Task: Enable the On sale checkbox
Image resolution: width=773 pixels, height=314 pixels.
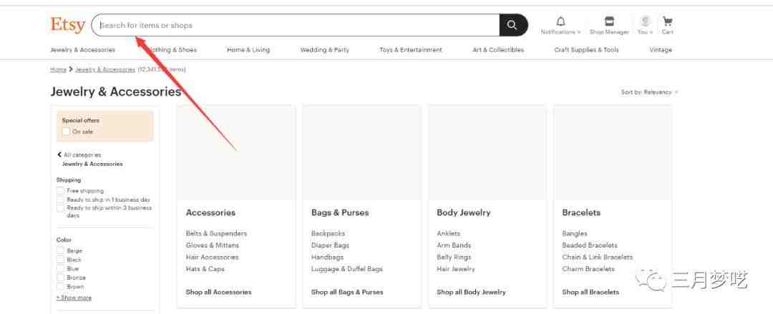Action: (x=66, y=132)
